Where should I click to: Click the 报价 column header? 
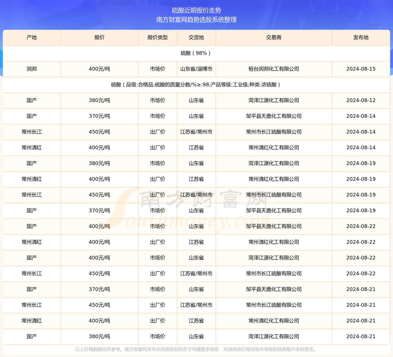point(99,37)
